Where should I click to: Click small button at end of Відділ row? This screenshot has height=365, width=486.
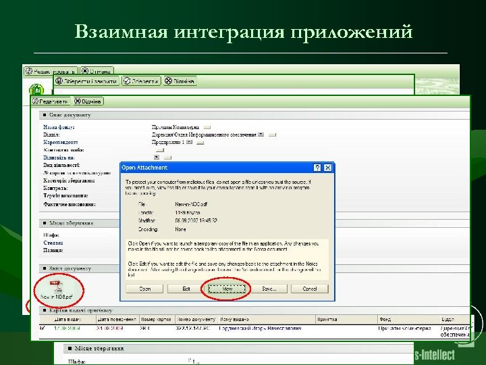tap(272, 135)
